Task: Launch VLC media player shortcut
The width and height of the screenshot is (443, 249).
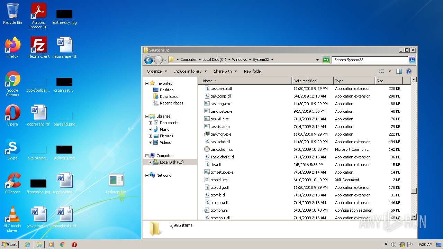Action: 12,219
